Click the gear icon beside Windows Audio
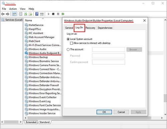This screenshot has width=167, height=129. (26, 49)
